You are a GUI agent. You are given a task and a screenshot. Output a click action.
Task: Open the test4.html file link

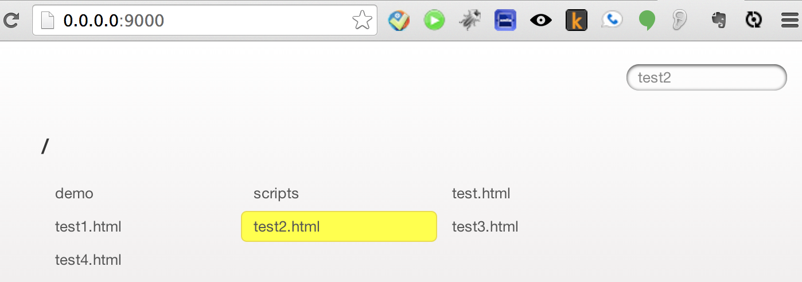tap(88, 260)
